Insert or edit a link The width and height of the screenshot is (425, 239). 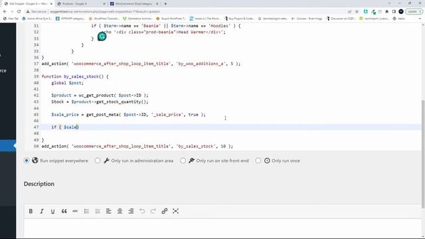pos(164,211)
